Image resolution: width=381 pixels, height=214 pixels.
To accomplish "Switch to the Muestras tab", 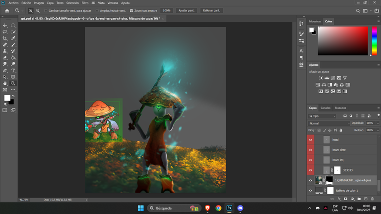I will click(x=315, y=21).
